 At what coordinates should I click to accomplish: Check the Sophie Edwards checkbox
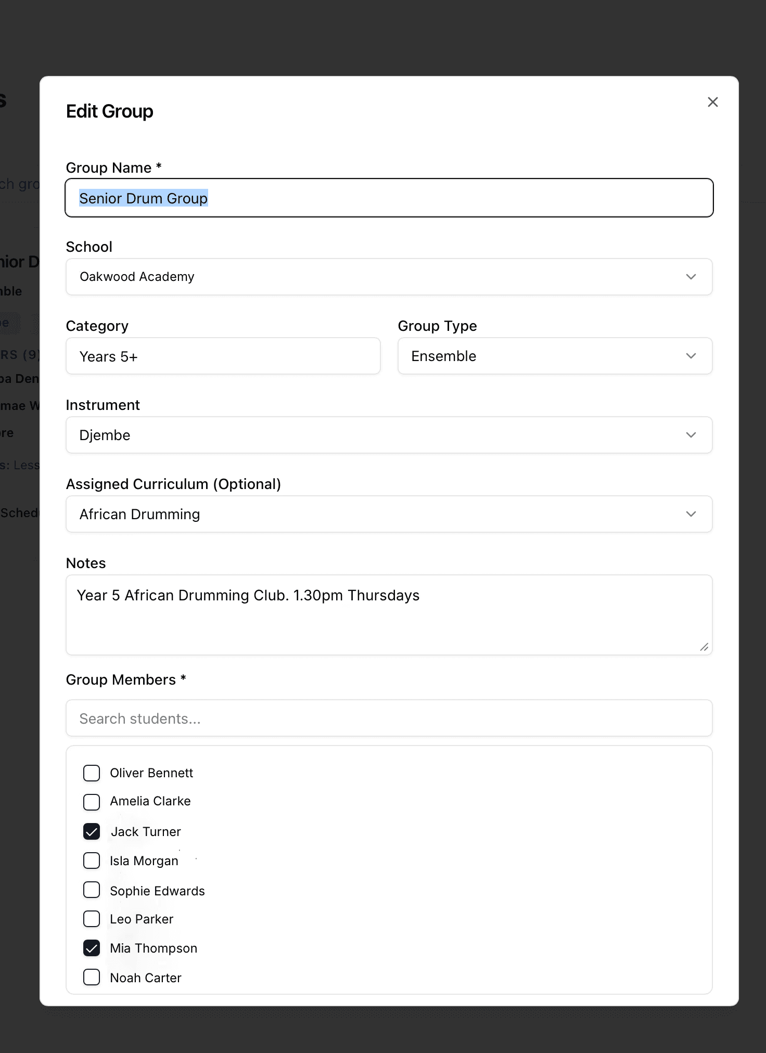pos(92,890)
